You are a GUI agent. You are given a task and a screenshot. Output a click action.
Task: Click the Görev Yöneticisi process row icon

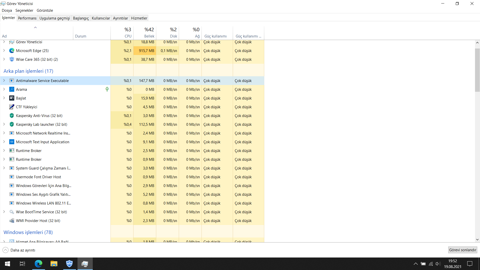11,42
